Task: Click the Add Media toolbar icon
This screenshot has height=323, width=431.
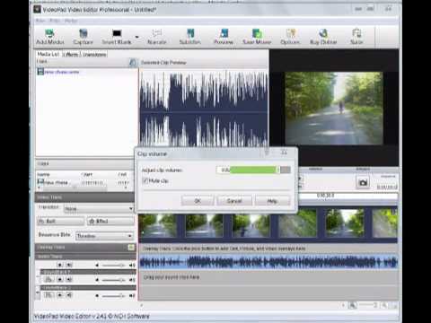Action: [x=49, y=37]
